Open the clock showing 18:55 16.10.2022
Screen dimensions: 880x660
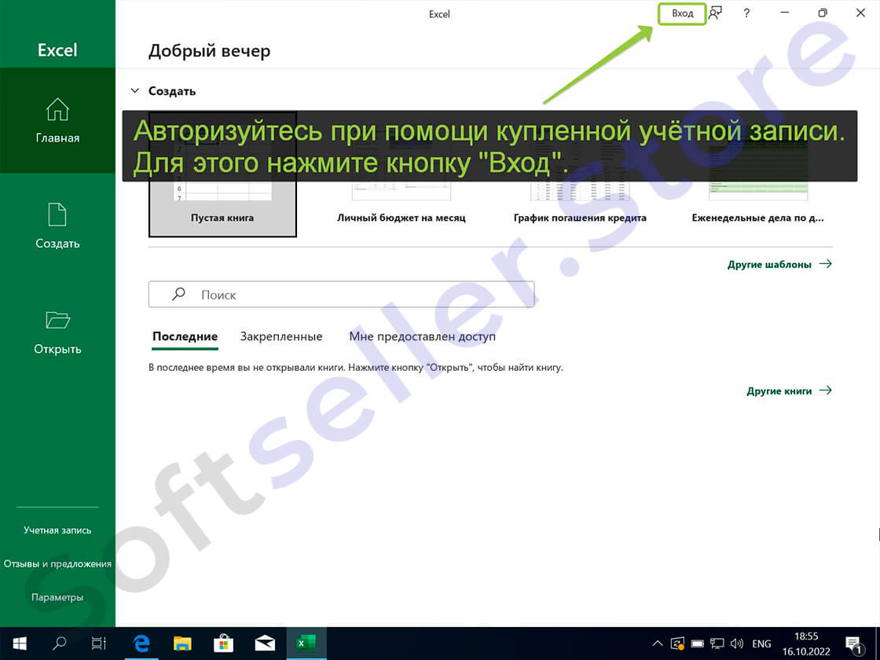pos(806,643)
